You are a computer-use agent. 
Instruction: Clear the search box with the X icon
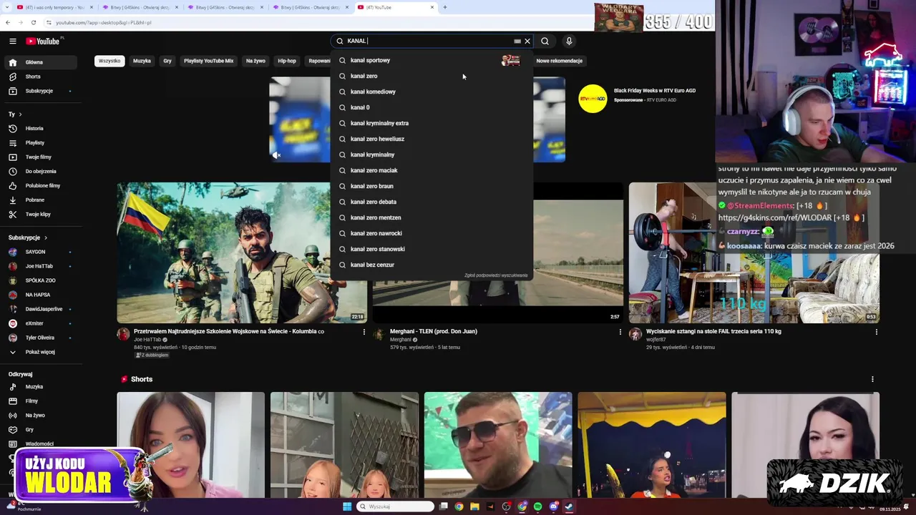pos(527,41)
